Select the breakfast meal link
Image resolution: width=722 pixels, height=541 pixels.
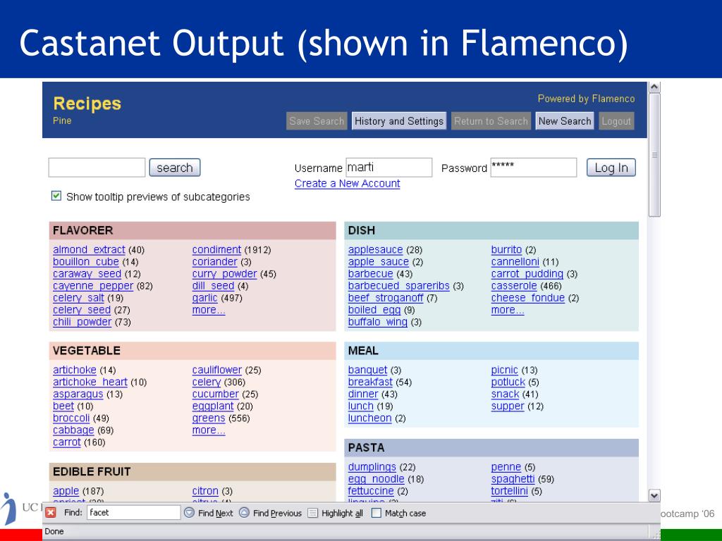pyautogui.click(x=370, y=383)
